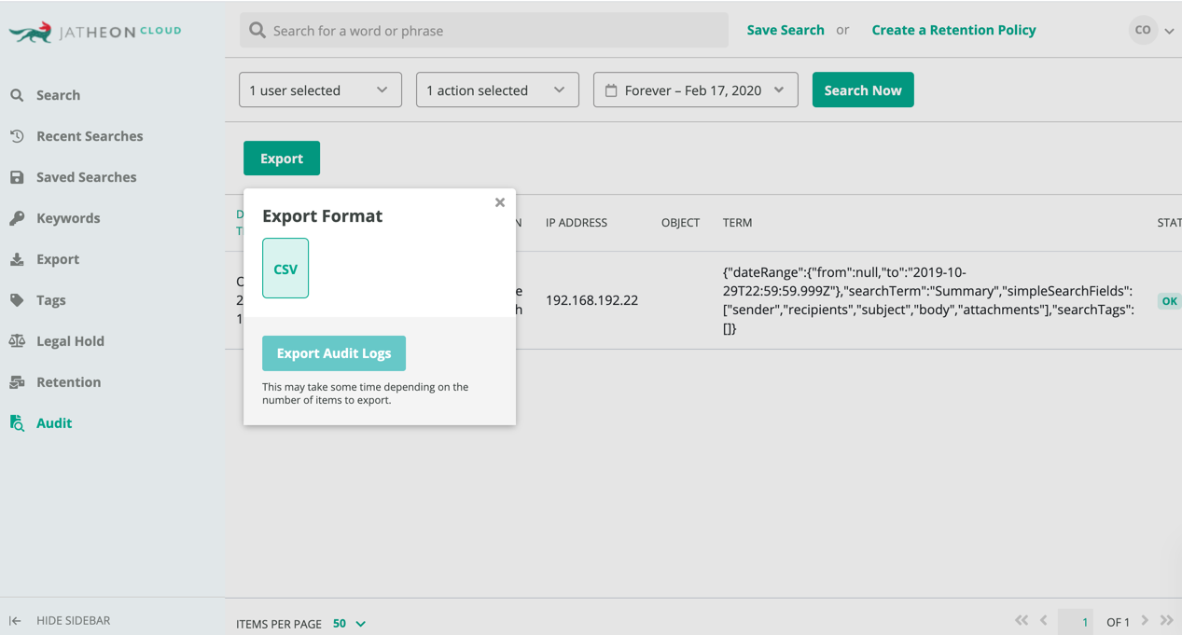This screenshot has height=635, width=1182.
Task: Click the OBJECT column header
Action: point(680,223)
